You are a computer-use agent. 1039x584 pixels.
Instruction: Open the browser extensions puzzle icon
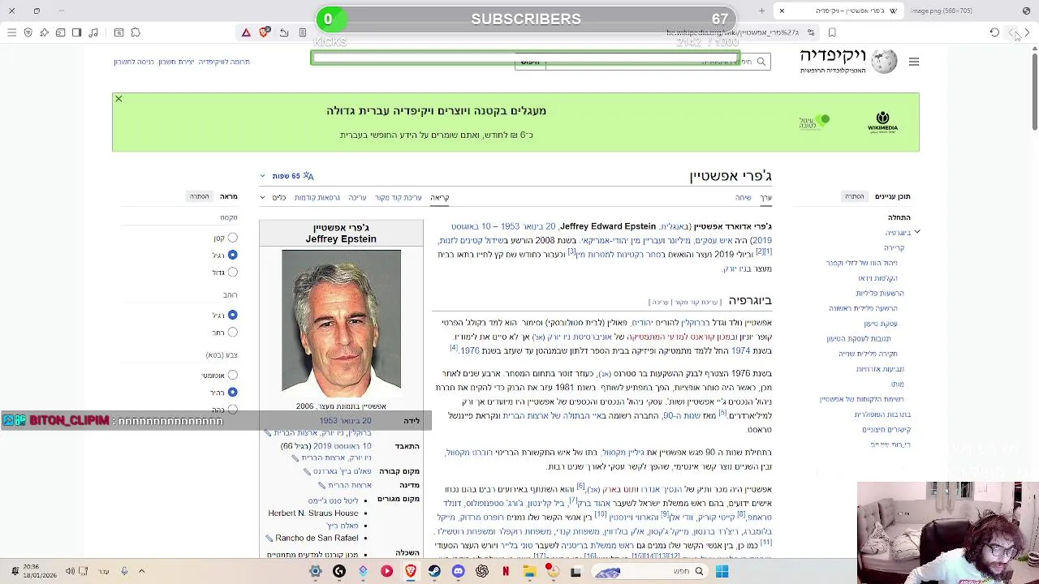coord(136,32)
